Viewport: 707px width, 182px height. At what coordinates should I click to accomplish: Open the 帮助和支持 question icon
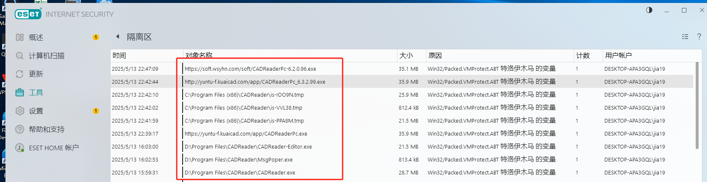pos(20,129)
